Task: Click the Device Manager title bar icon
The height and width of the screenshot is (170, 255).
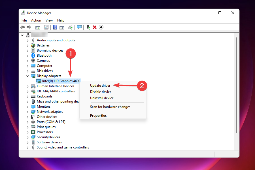Action: click(x=23, y=13)
